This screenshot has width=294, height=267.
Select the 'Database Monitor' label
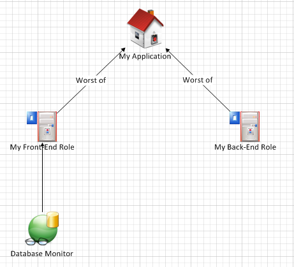point(42,254)
